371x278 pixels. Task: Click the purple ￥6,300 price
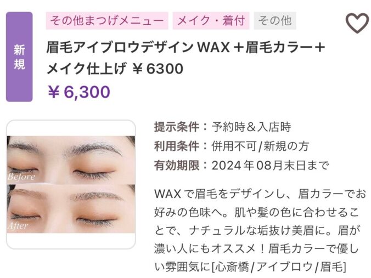pyautogui.click(x=79, y=92)
